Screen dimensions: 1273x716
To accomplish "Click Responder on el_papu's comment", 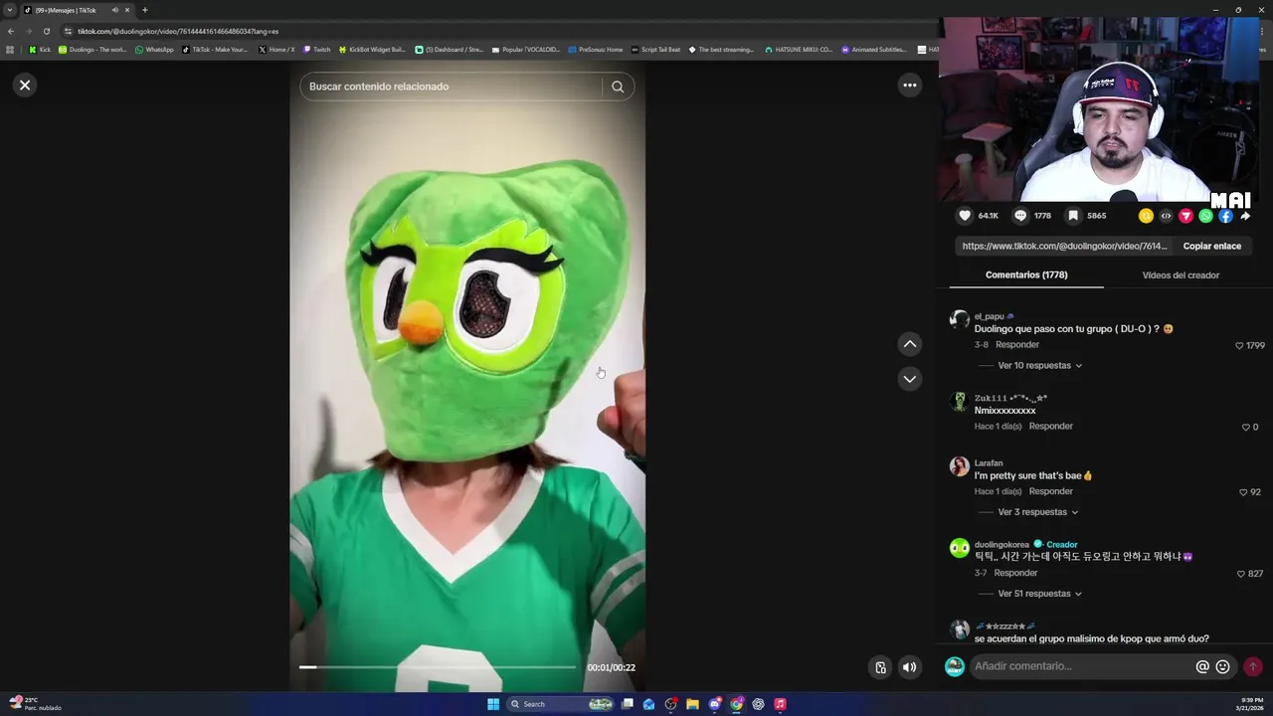I will tap(1017, 345).
